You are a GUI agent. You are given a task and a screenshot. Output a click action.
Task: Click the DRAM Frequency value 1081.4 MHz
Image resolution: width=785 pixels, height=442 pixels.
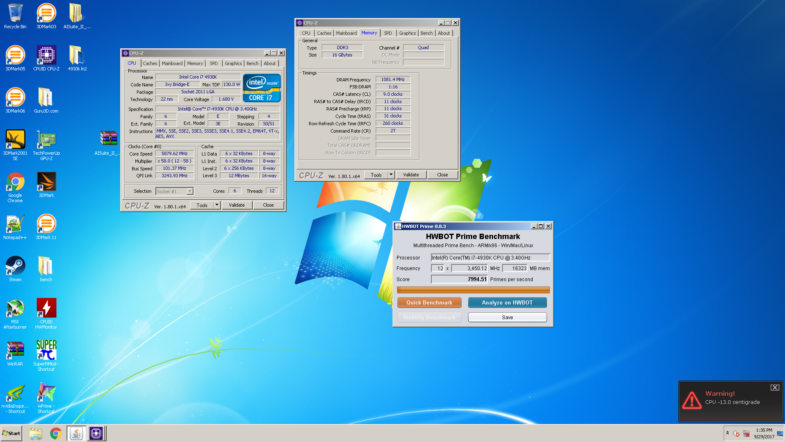pos(393,79)
